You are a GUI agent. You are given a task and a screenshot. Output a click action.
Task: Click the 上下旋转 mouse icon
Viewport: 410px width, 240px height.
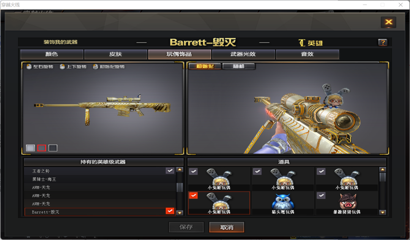[62, 67]
